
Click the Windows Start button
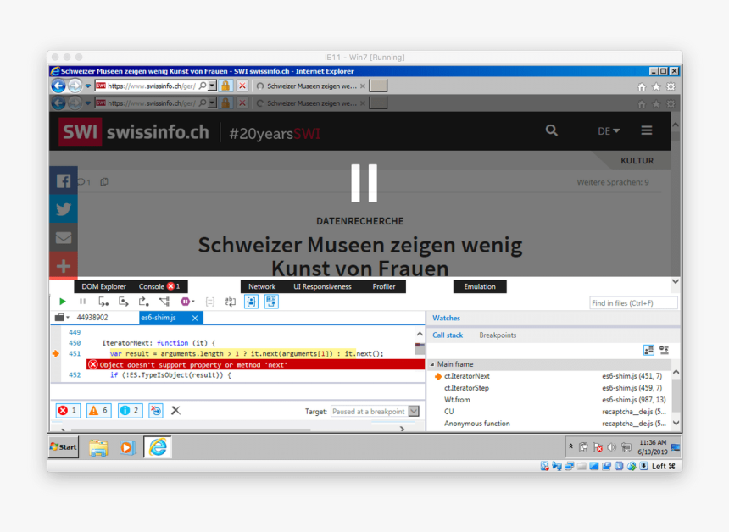[x=64, y=446]
